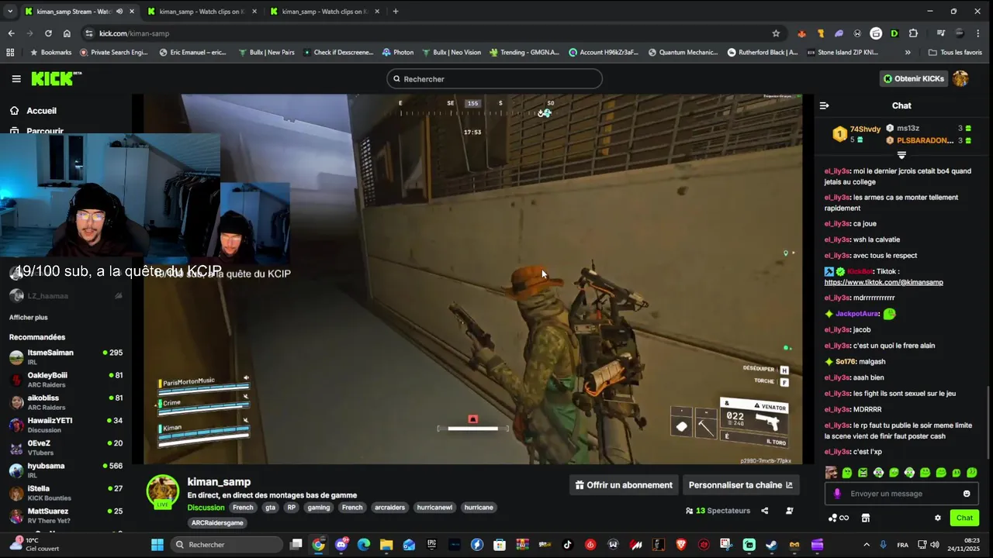Screen dimensions: 993x558
Task: Open Photon bookmark
Action: point(397,53)
